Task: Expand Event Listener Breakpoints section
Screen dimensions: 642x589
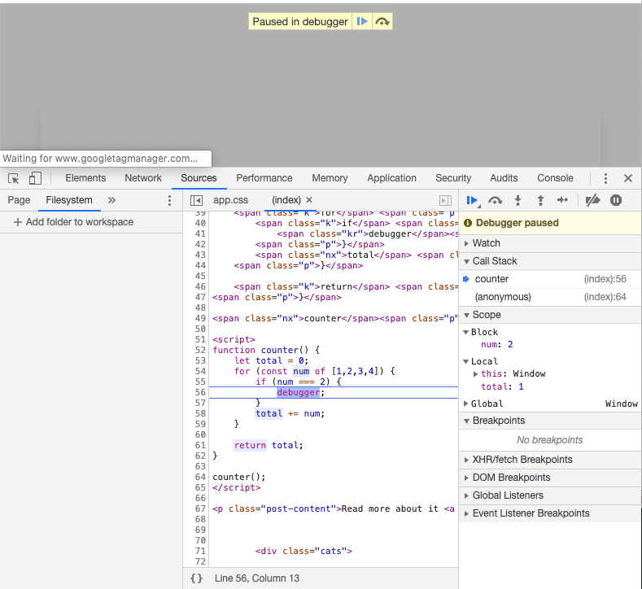Action: point(550,513)
